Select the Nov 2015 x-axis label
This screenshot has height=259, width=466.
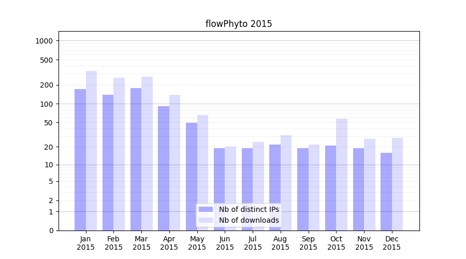[364, 243]
